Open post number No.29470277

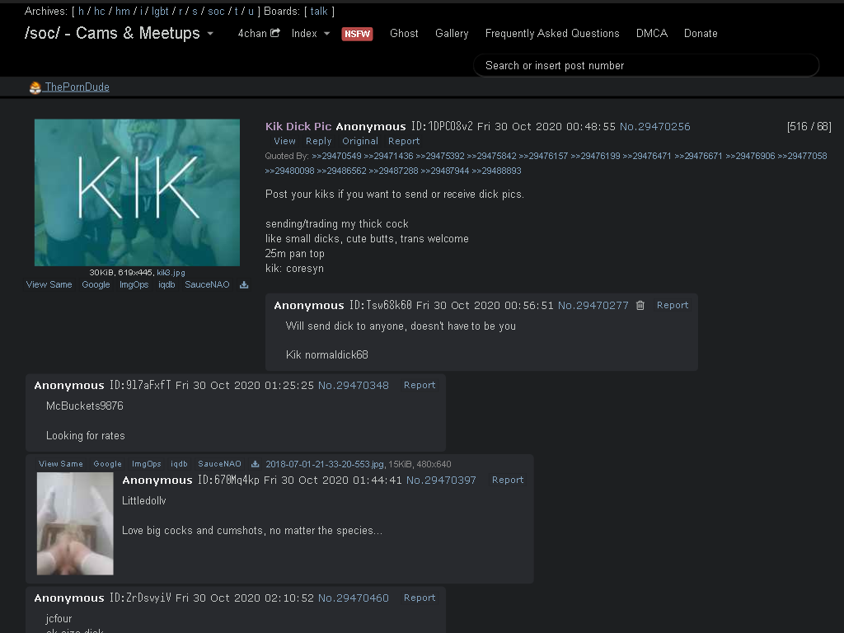(593, 305)
